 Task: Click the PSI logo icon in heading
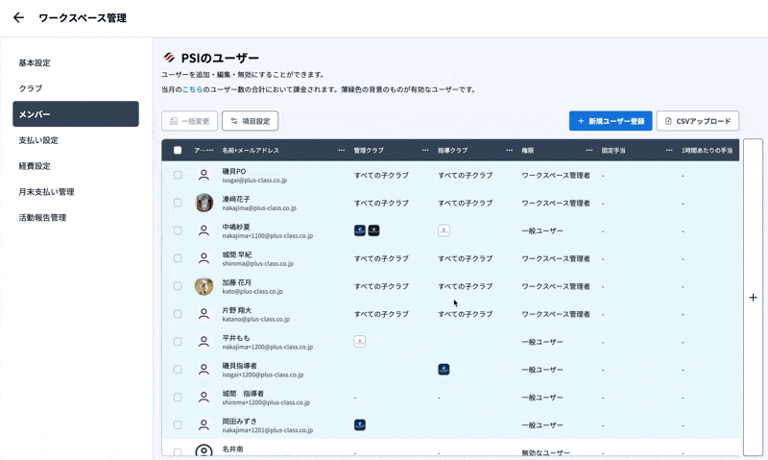(169, 58)
